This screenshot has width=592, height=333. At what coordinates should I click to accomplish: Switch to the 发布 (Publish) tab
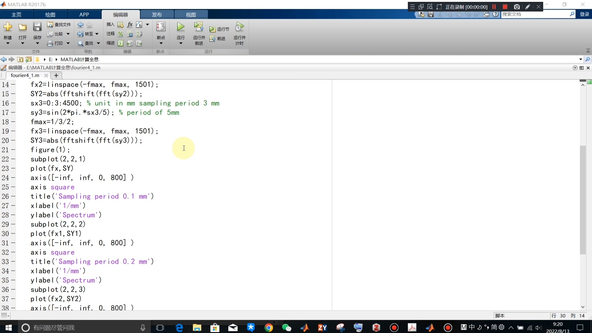click(157, 14)
